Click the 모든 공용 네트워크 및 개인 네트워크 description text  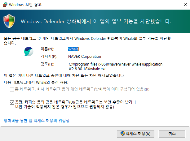pyautogui.click(x=87, y=41)
